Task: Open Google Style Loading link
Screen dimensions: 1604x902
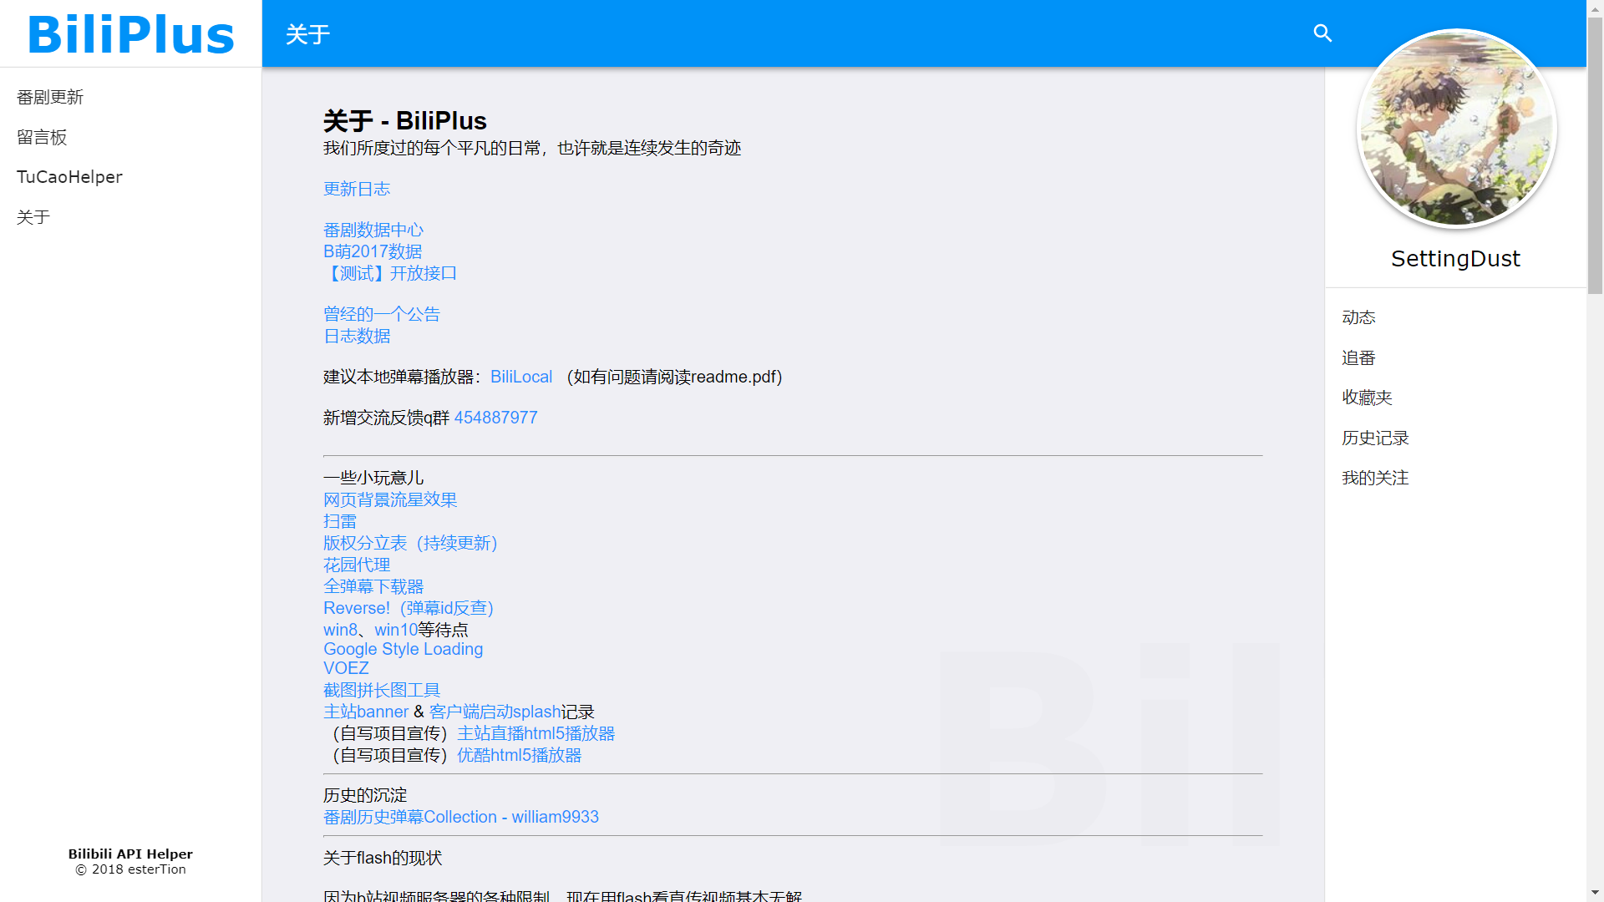Action: [403, 650]
